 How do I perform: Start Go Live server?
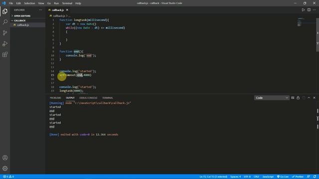tap(283, 177)
